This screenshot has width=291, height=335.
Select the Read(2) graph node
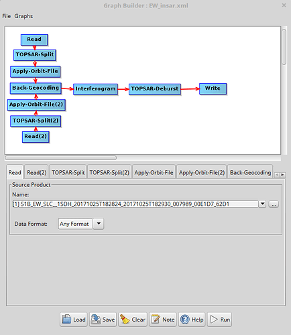coord(36,137)
